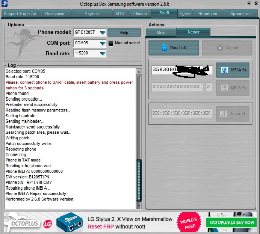Click log line 'Patch successfully write.'
Screen dimensions: 260x234
coord(29,143)
